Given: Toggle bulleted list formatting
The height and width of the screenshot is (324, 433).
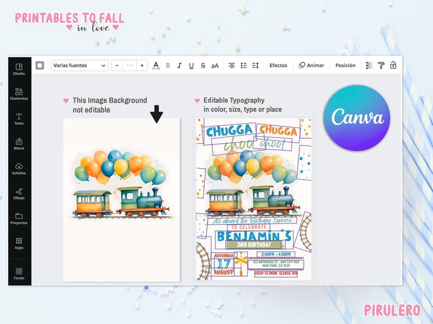Looking at the screenshot, I should [244, 65].
